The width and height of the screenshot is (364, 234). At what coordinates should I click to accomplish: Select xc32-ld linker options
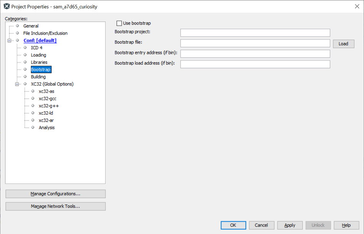46,113
